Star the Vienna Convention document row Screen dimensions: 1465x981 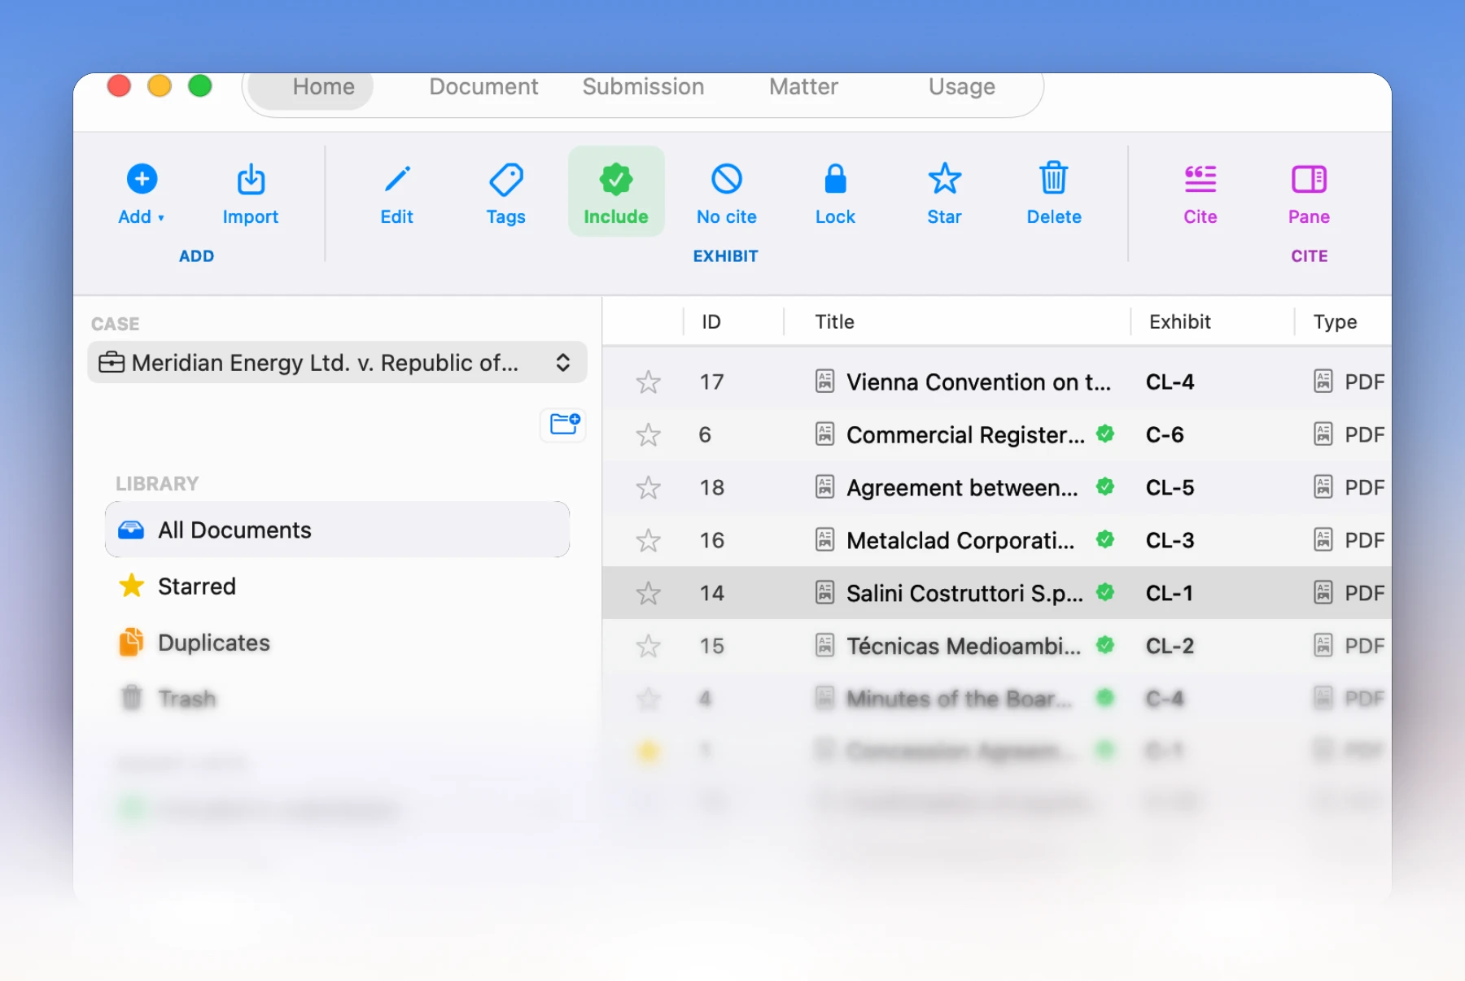[649, 381]
